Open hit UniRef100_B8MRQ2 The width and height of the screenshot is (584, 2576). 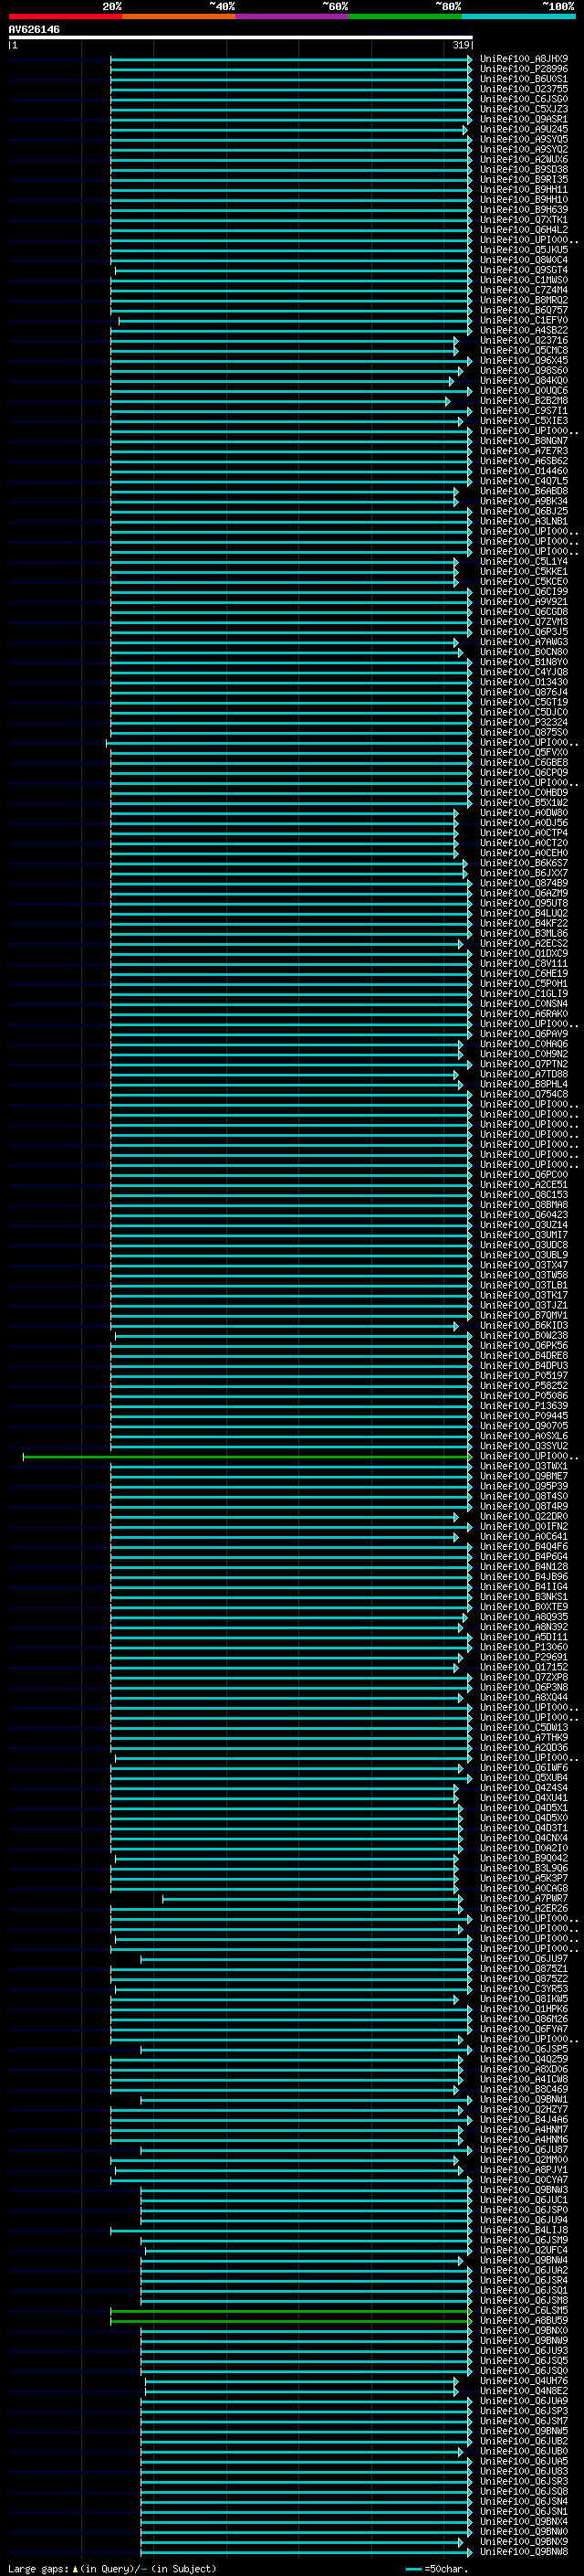point(524,300)
